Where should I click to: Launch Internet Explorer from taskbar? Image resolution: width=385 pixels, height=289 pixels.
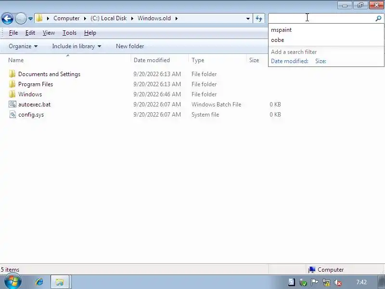[39, 282]
